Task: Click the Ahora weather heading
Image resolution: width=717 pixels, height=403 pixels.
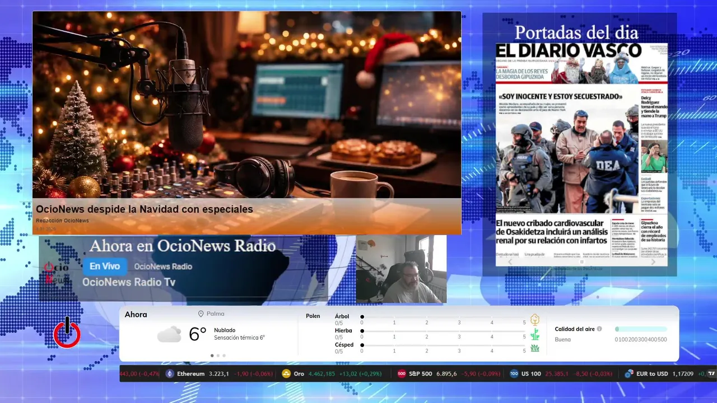Action: click(136, 315)
